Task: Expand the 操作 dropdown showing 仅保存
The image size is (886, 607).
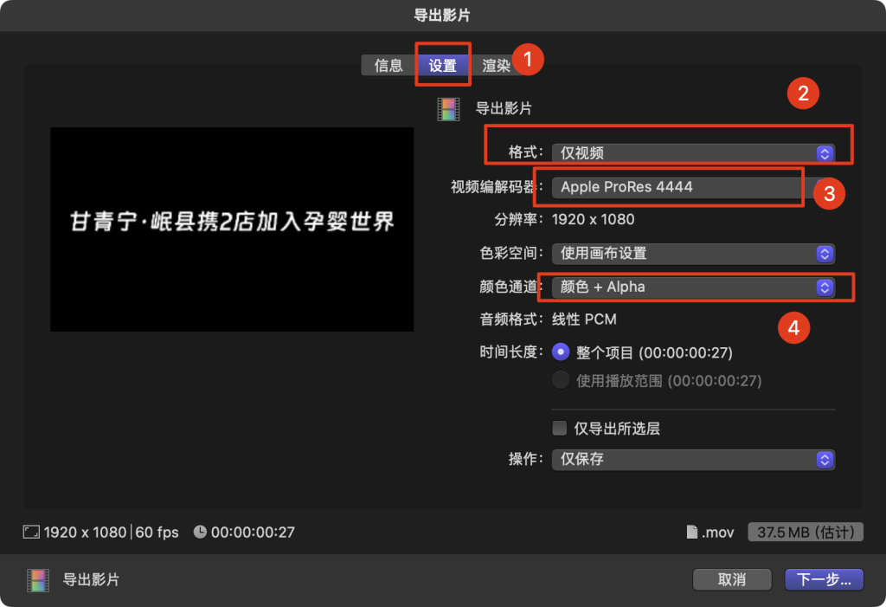Action: click(692, 459)
